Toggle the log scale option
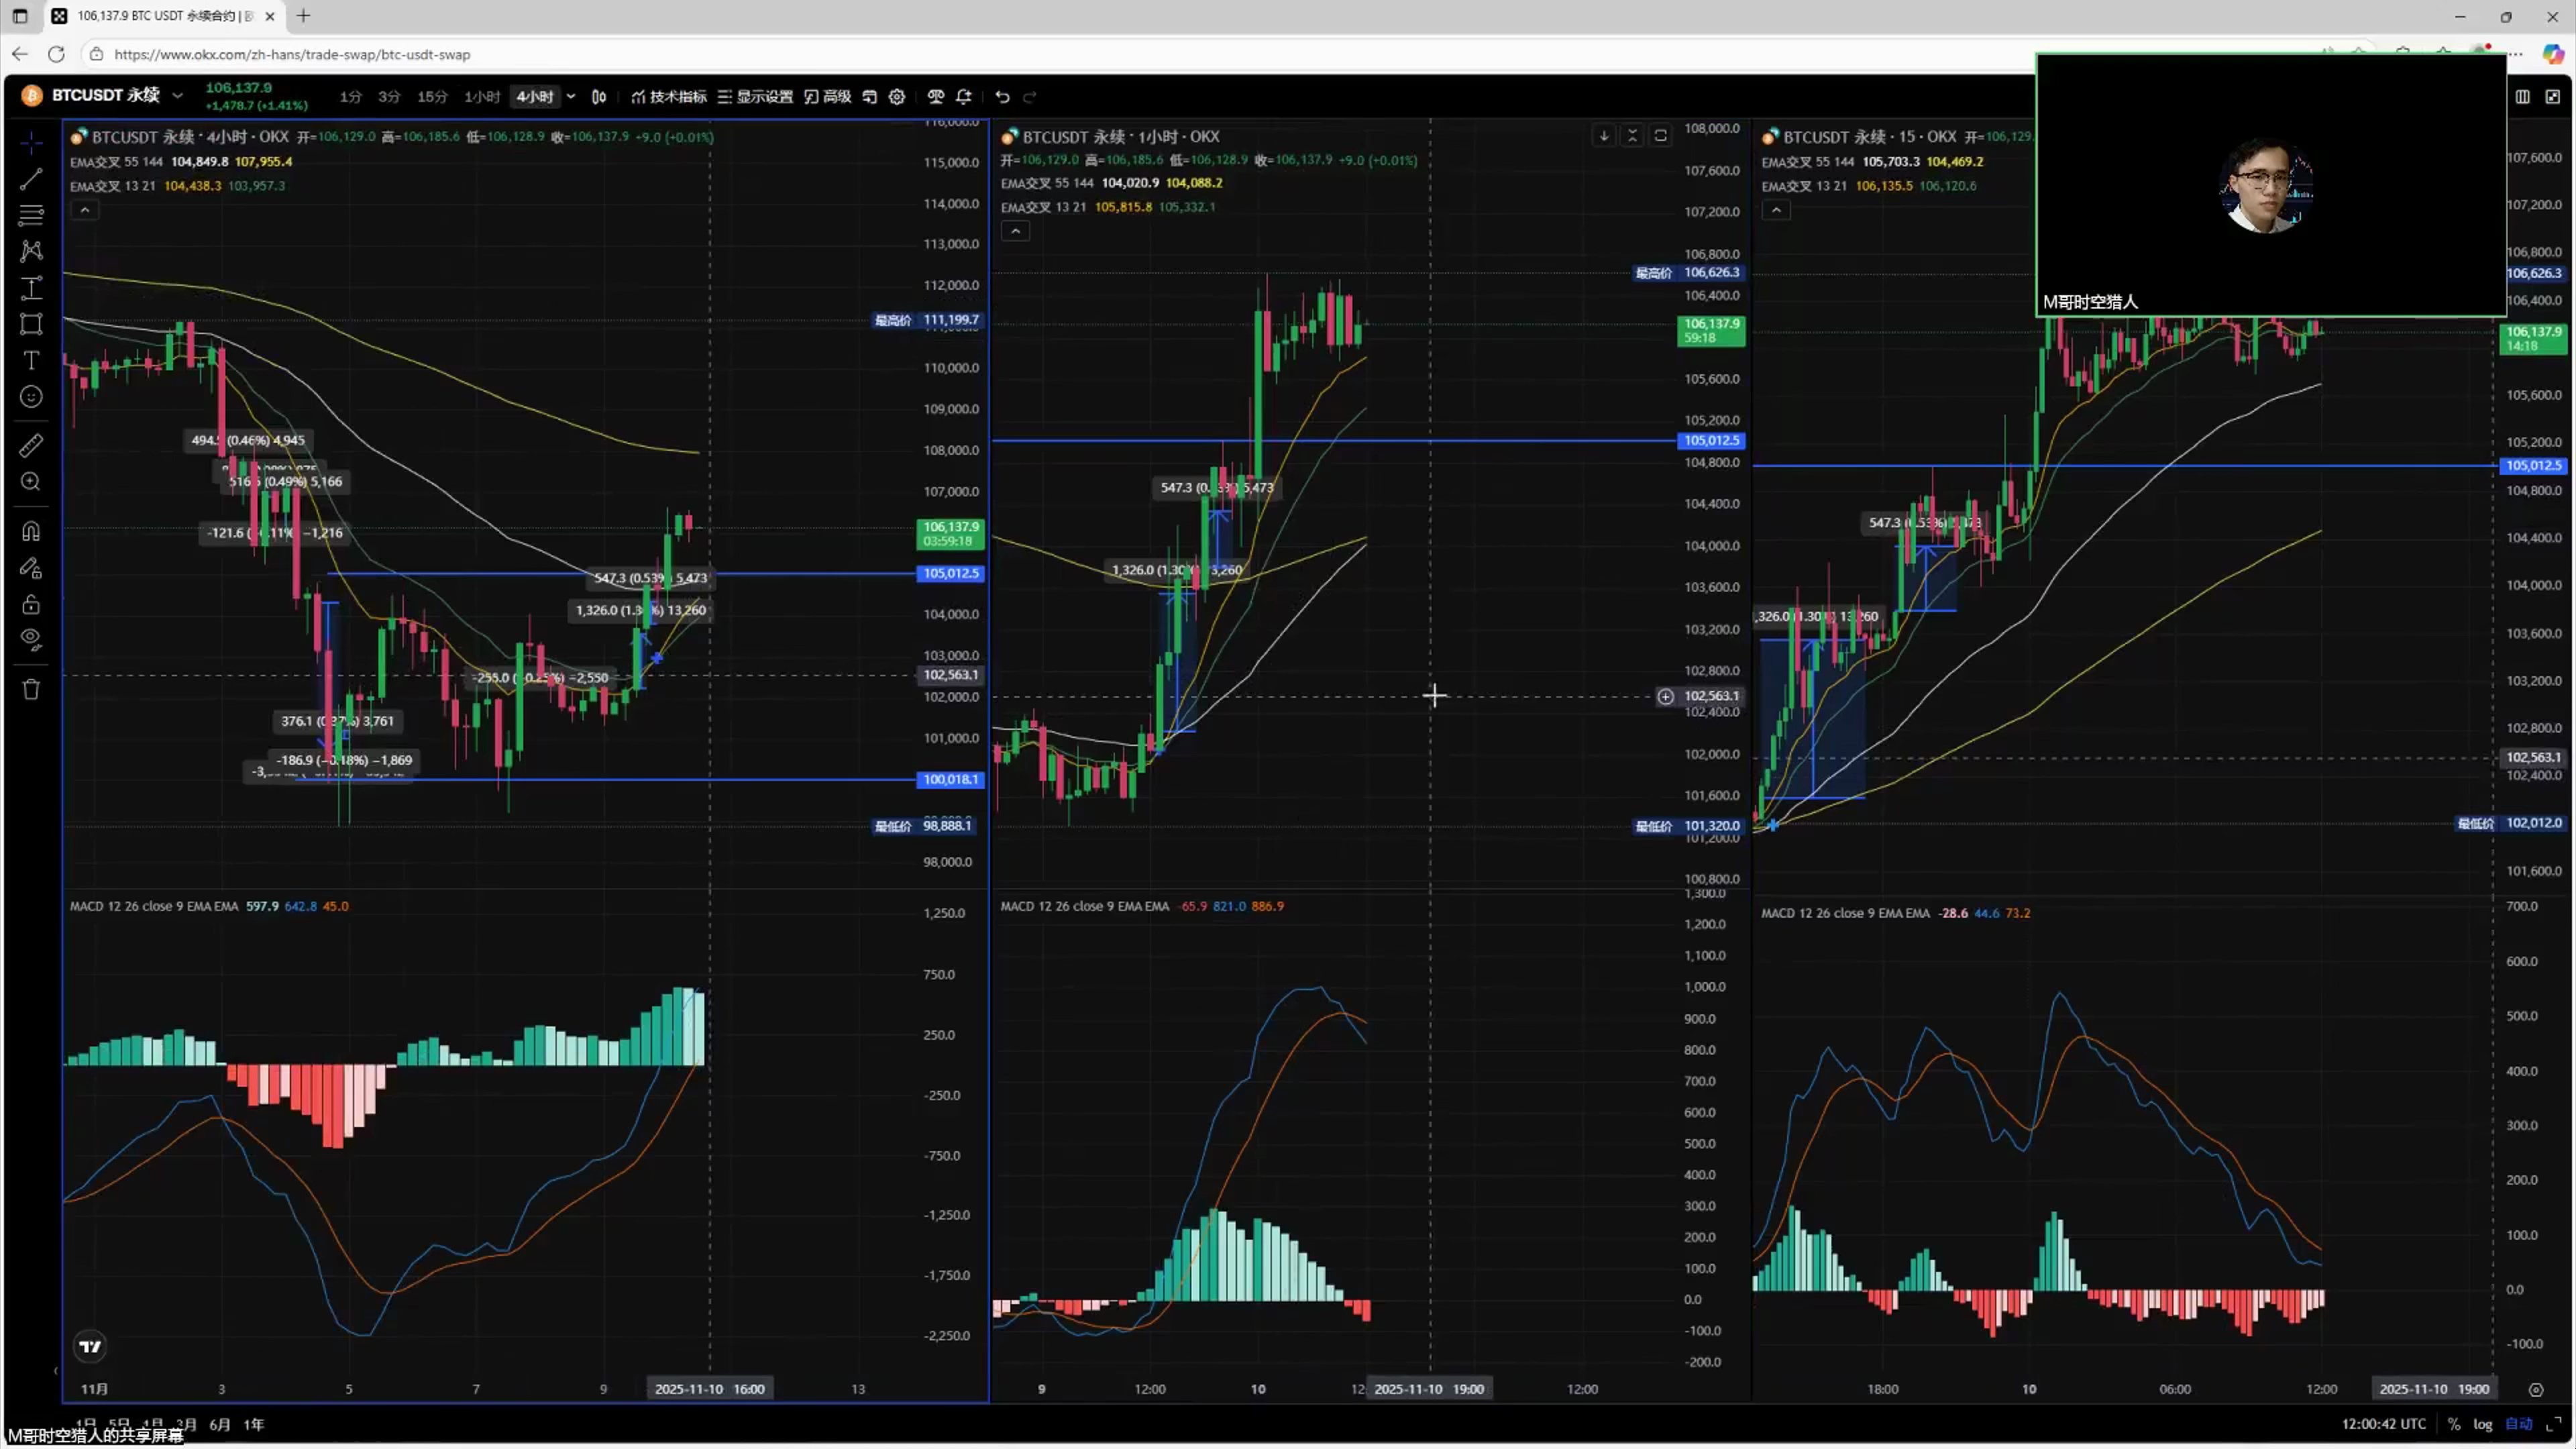Viewport: 2576px width, 1449px height. click(2483, 1424)
